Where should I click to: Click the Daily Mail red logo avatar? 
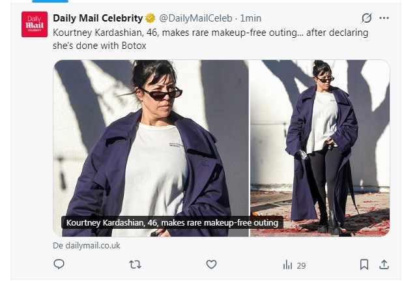pyautogui.click(x=35, y=24)
